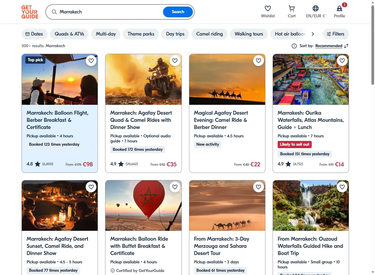Wishlist heart on Ourika Waterfalls card

pos(342,61)
